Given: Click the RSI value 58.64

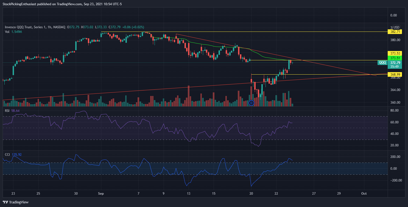Looking at the screenshot, I should 15,110.
